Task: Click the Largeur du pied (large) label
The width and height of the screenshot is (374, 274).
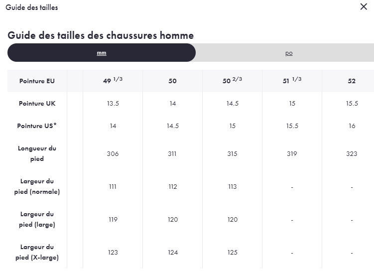Action: point(37,219)
